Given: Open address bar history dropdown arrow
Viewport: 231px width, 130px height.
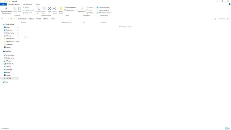Looking at the screenshot, I should 213,19.
